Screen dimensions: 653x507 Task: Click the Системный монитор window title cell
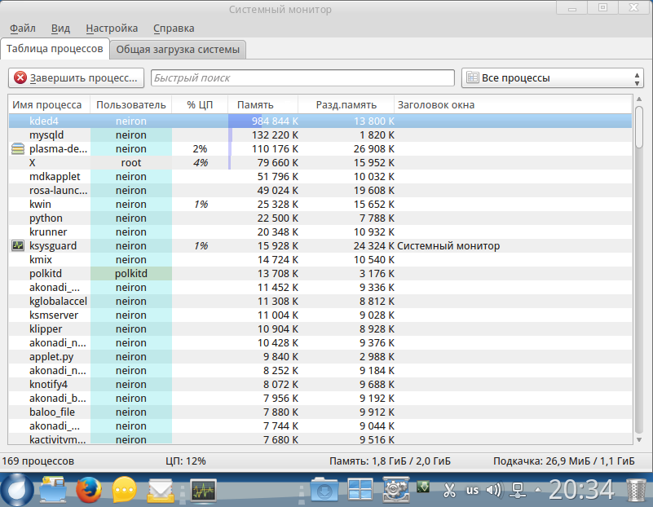448,245
